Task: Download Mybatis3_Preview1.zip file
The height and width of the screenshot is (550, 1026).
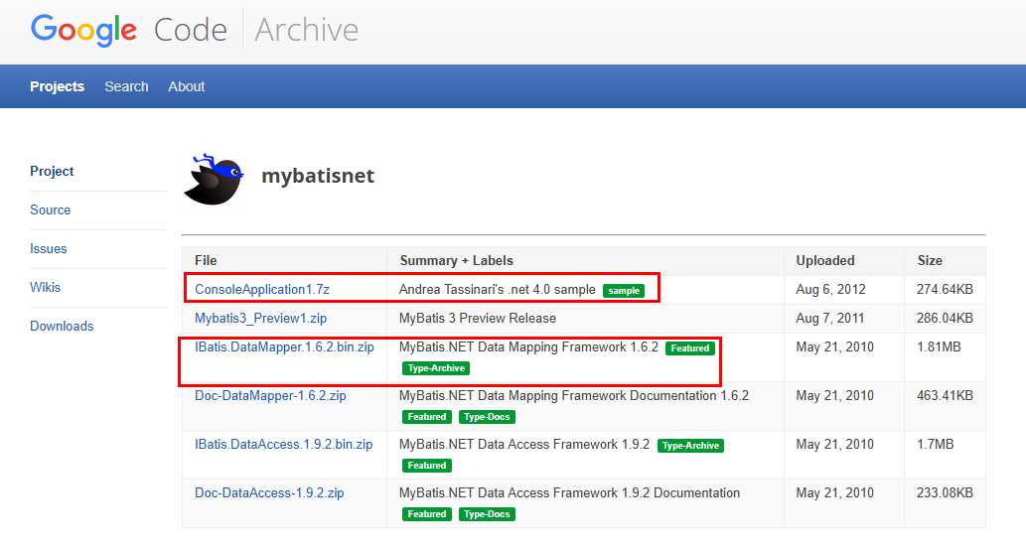Action: pos(260,318)
